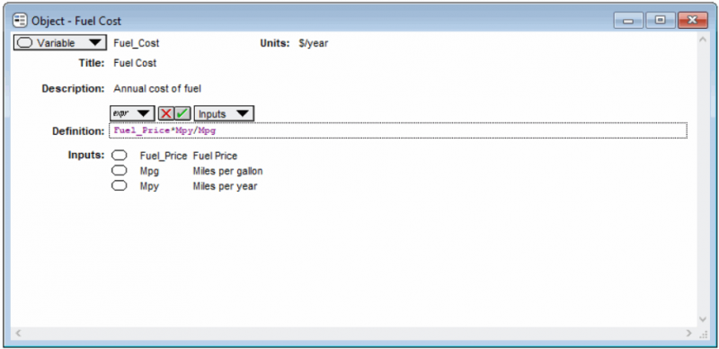Minimize the Object - Fuel Cost window
This screenshot has width=719, height=349.
[628, 20]
